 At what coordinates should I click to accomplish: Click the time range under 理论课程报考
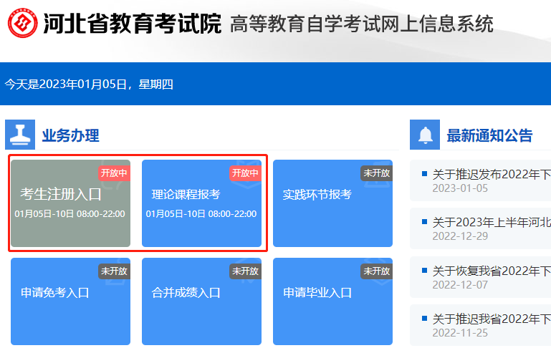point(201,214)
